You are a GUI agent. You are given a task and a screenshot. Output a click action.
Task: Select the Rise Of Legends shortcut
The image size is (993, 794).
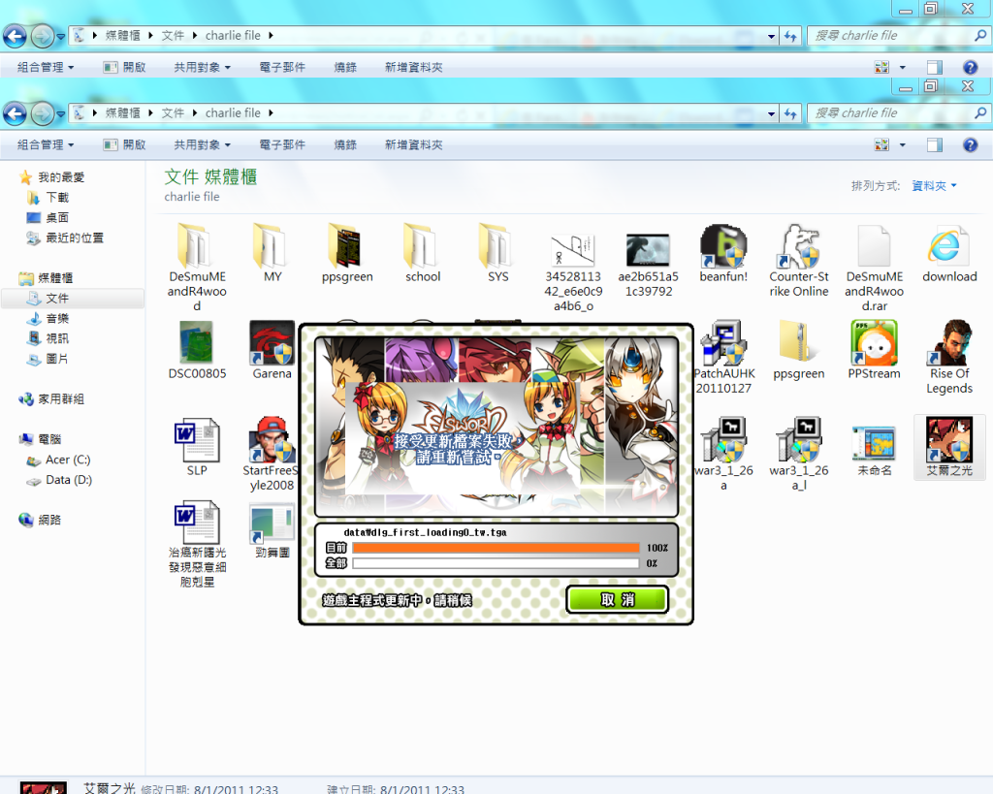coord(949,357)
